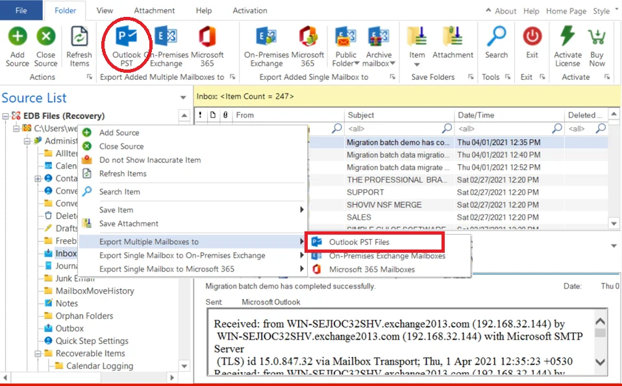This screenshot has width=622, height=386.
Task: Expand the Recoverable Items folder
Action: (x=37, y=353)
